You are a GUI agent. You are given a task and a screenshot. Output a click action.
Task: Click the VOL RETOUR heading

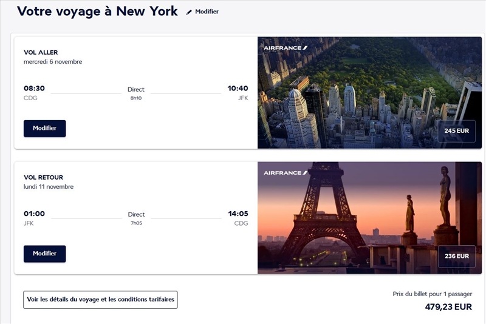pos(43,177)
